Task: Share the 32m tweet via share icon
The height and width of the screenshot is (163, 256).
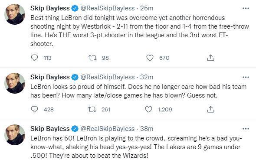Action: point(210,109)
